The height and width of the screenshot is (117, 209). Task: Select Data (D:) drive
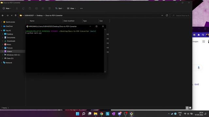[10, 58]
